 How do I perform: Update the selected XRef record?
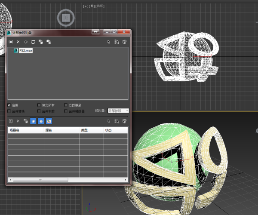(x=33, y=42)
